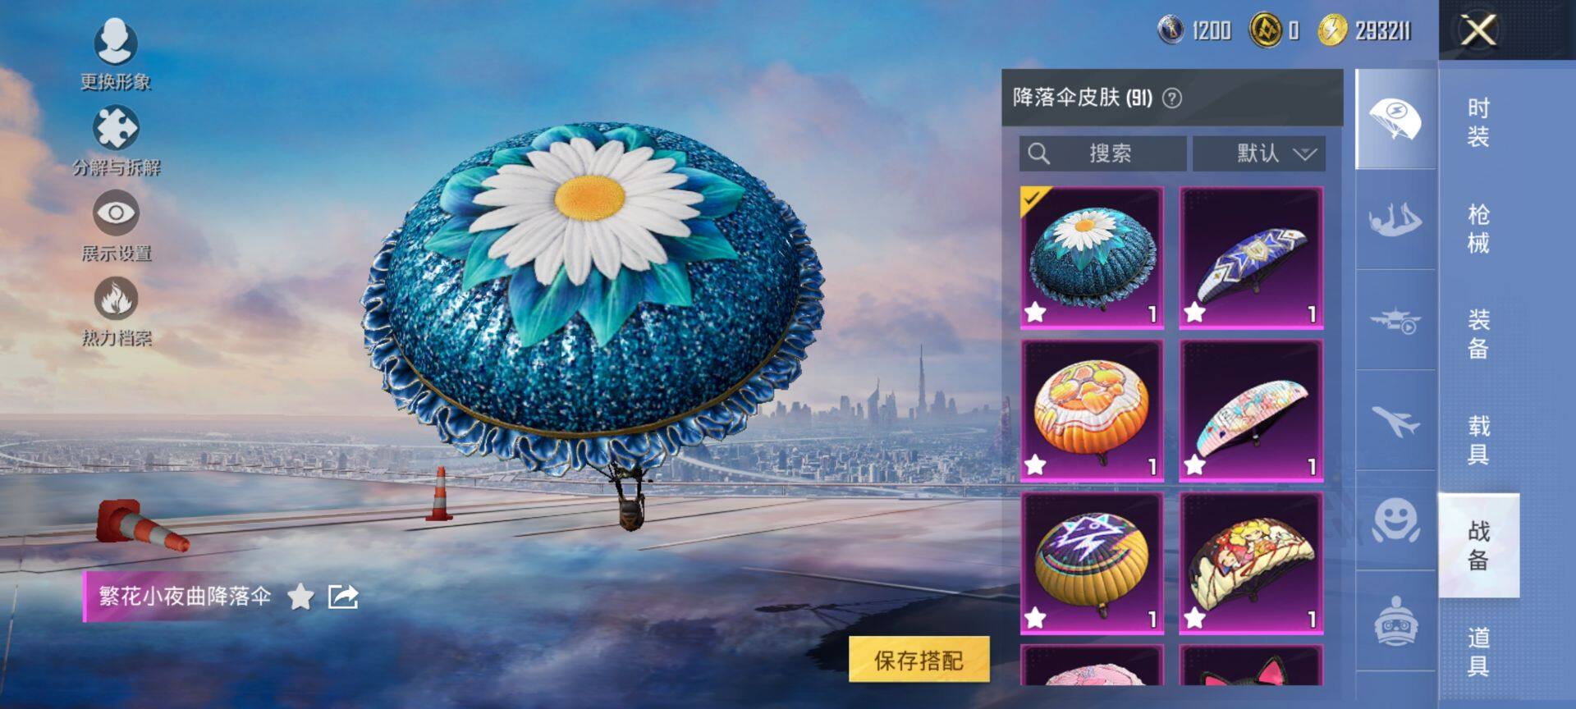Open 分解与拆解 puzzle-piece icon
The image size is (1576, 709).
[x=116, y=128]
